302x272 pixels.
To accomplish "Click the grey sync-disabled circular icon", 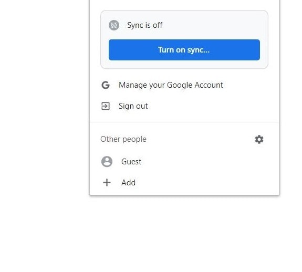I will tap(114, 25).
